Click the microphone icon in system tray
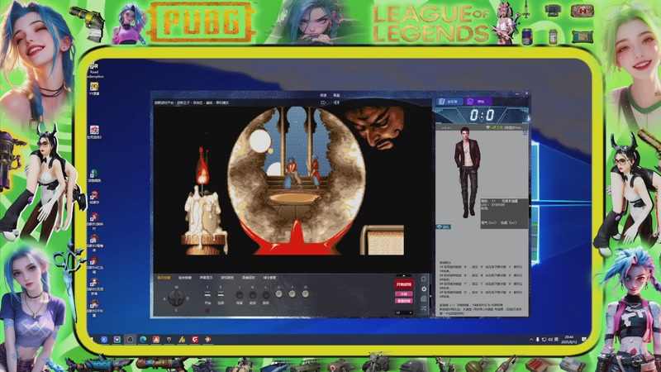Image resolution: width=661 pixels, height=372 pixels. pyautogui.click(x=538, y=340)
